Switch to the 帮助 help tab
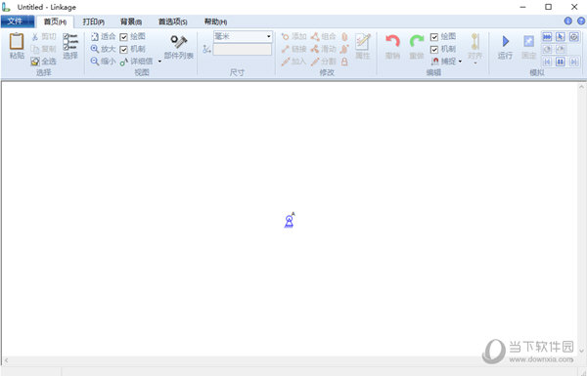 (x=215, y=21)
